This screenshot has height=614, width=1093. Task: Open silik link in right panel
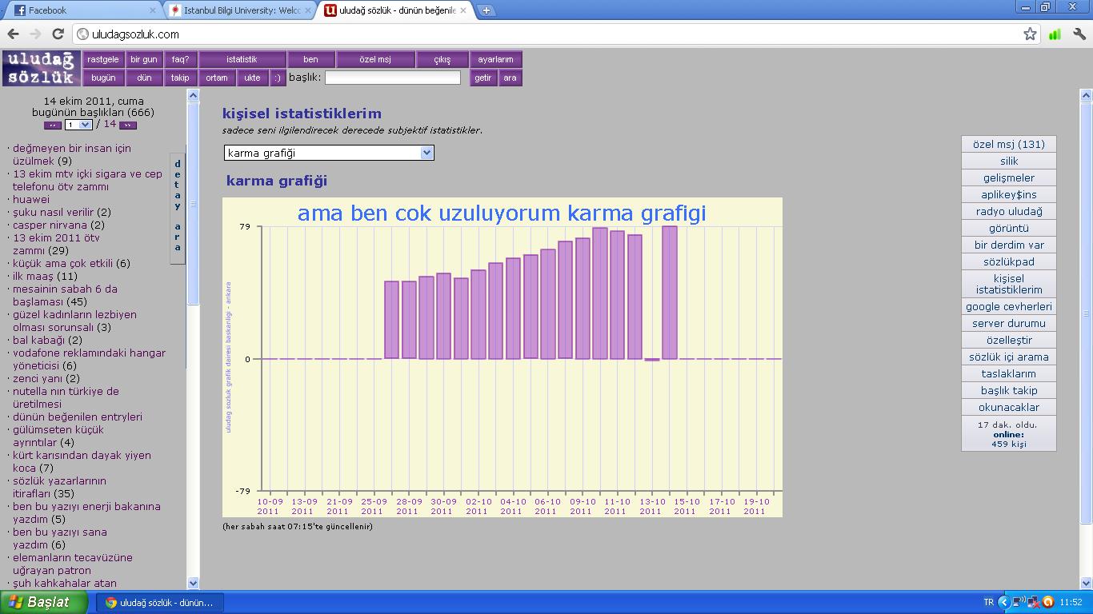coord(1009,161)
